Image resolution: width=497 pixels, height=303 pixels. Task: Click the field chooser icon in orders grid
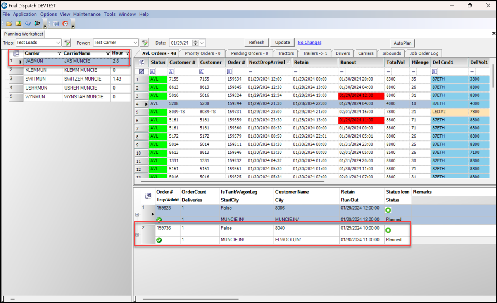[x=142, y=62]
